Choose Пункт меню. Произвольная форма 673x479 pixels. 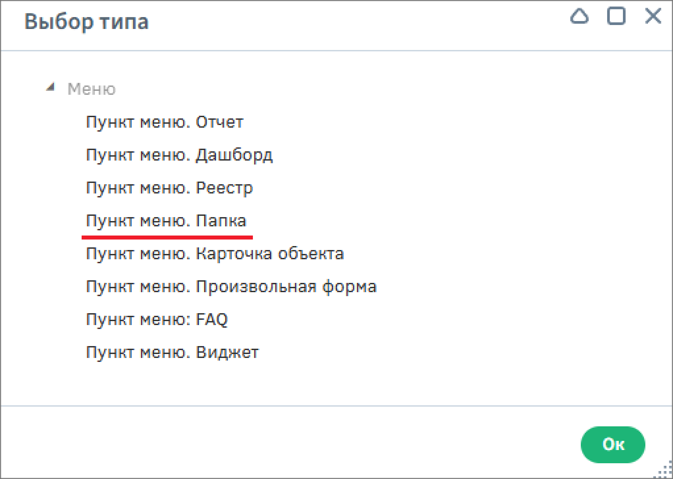[231, 286]
